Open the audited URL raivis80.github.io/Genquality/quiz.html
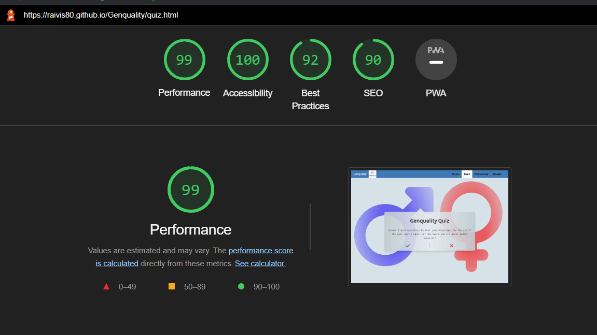Viewport: 597px width, 335px height. tap(101, 15)
